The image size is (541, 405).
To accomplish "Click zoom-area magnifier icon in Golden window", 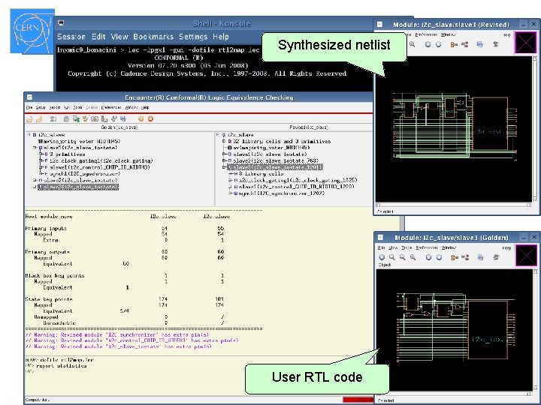I will click(413, 257).
